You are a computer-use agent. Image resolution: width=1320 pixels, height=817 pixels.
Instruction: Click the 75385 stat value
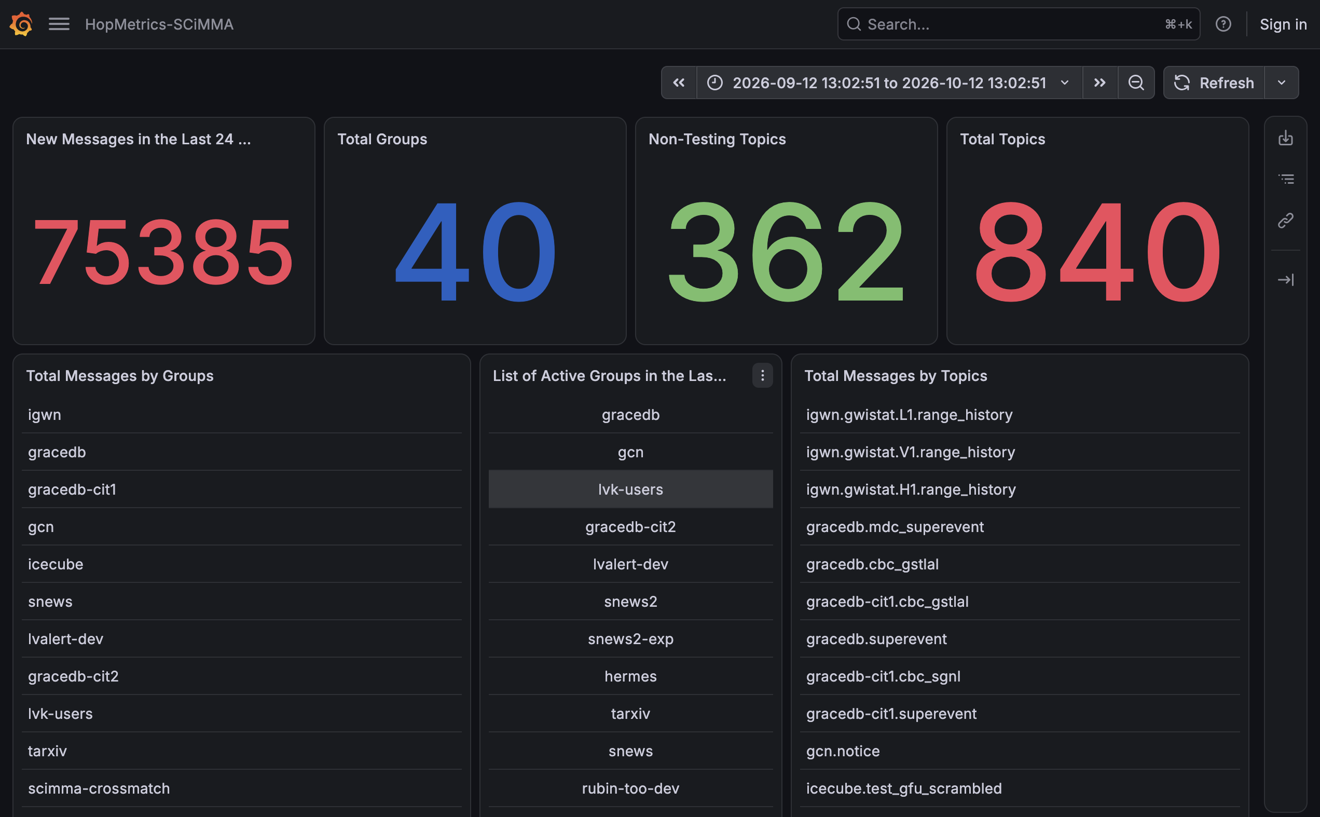163,251
